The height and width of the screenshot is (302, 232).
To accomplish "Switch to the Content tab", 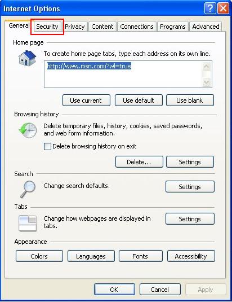I will point(102,27).
